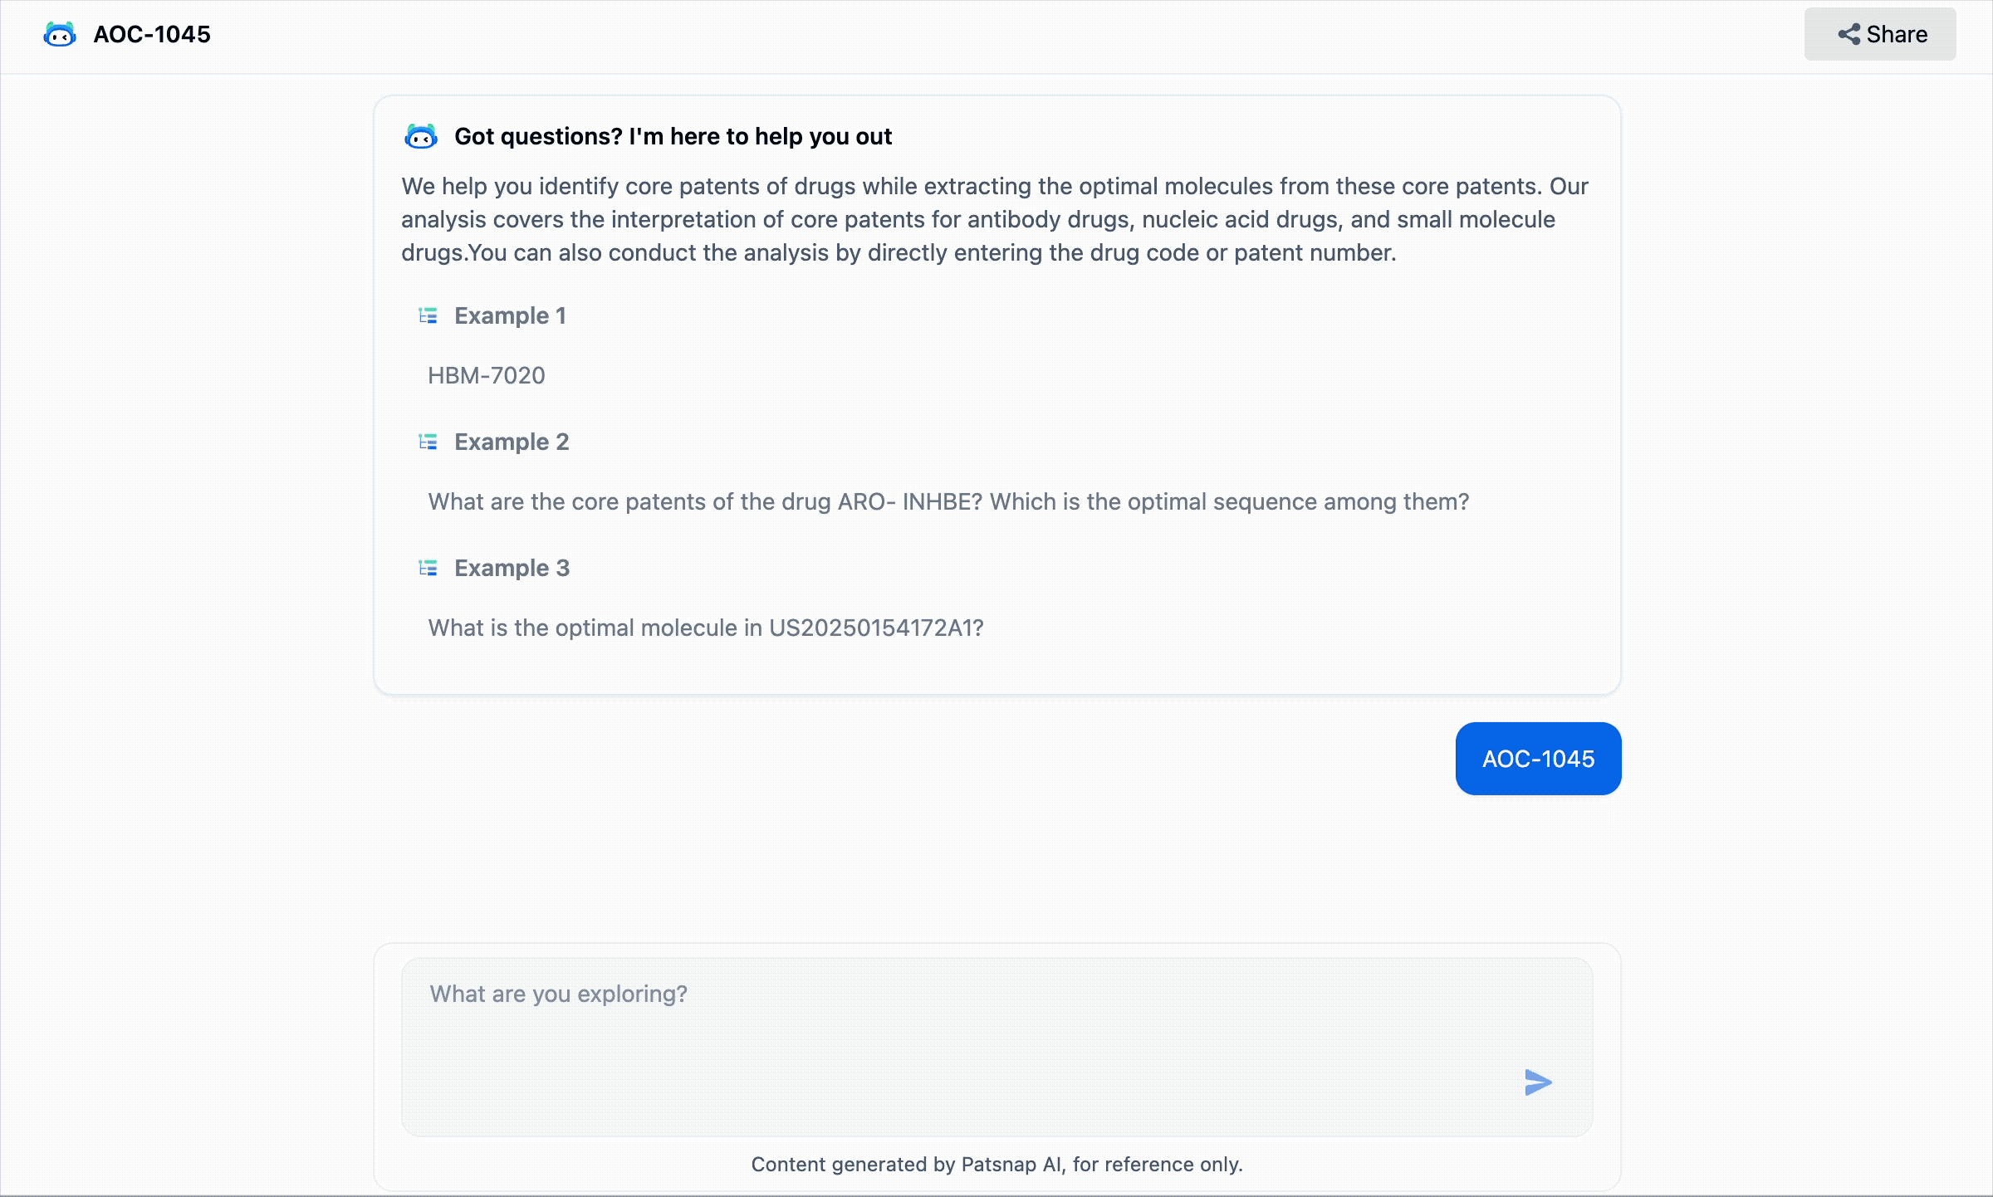Viewport: 1993px width, 1197px height.
Task: Select the Example 1 label
Action: pos(510,315)
